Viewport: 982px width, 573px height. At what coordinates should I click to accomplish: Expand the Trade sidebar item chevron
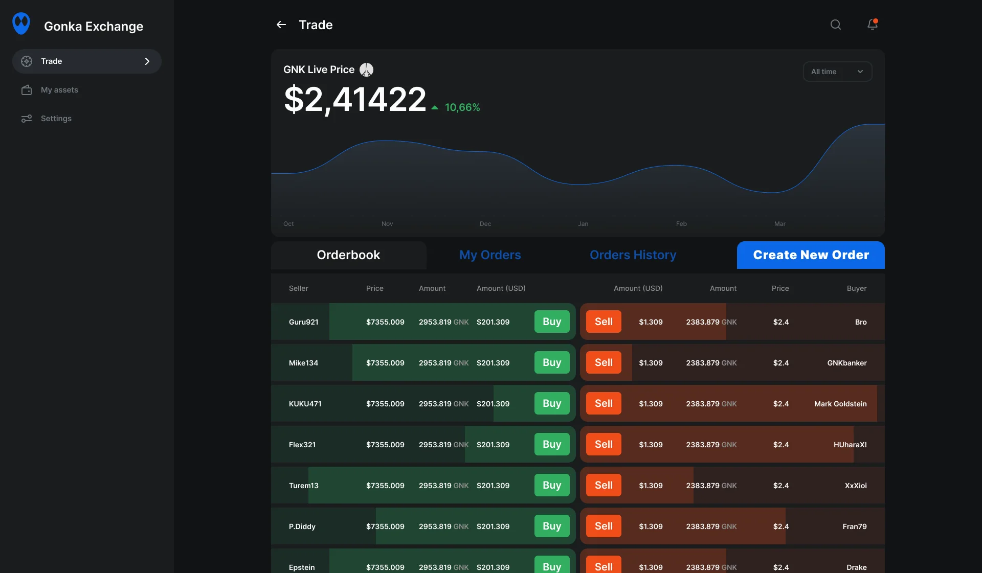(147, 61)
